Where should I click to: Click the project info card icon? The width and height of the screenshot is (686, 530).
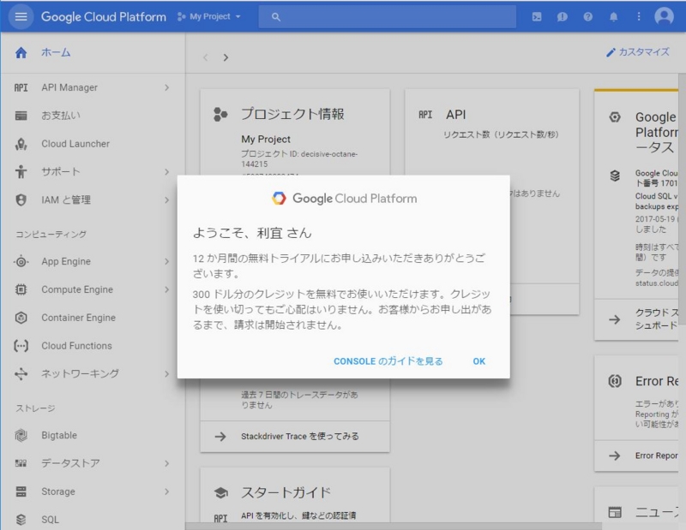(x=220, y=115)
